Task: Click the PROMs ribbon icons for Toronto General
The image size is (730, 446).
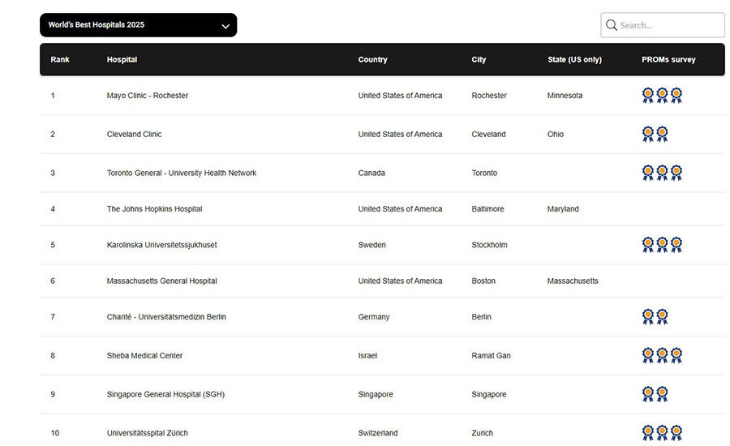Action: click(x=662, y=173)
